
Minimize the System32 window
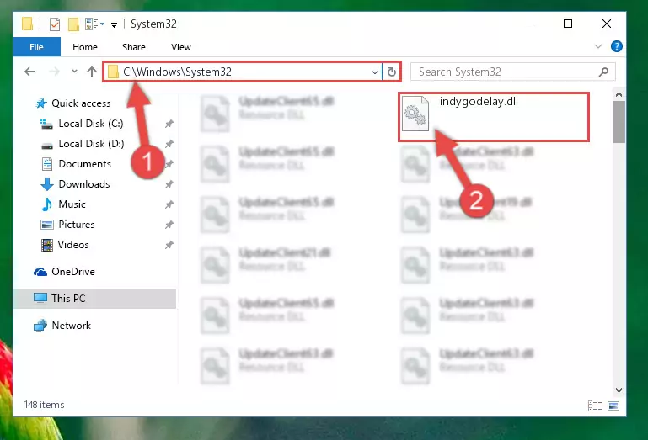(x=530, y=24)
